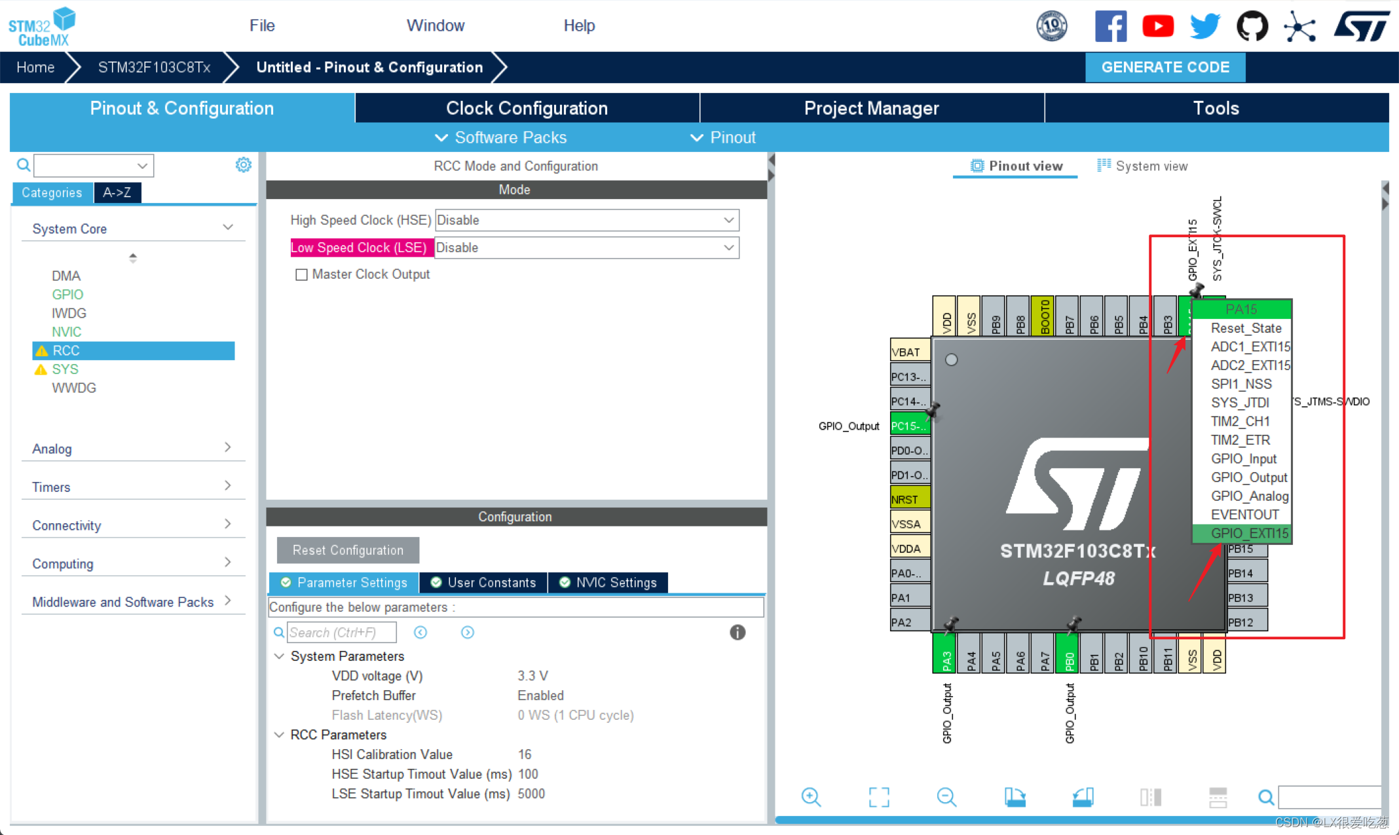Click the zoom out icon under pinout

pyautogui.click(x=946, y=797)
